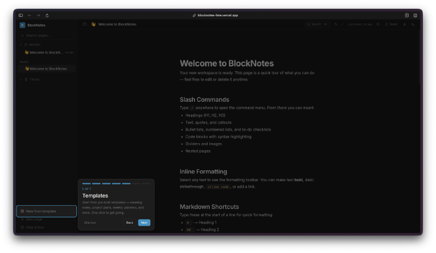Image resolution: width=436 pixels, height=253 pixels.
Task: Click the waving hand page emoji in header
Action: (93, 24)
